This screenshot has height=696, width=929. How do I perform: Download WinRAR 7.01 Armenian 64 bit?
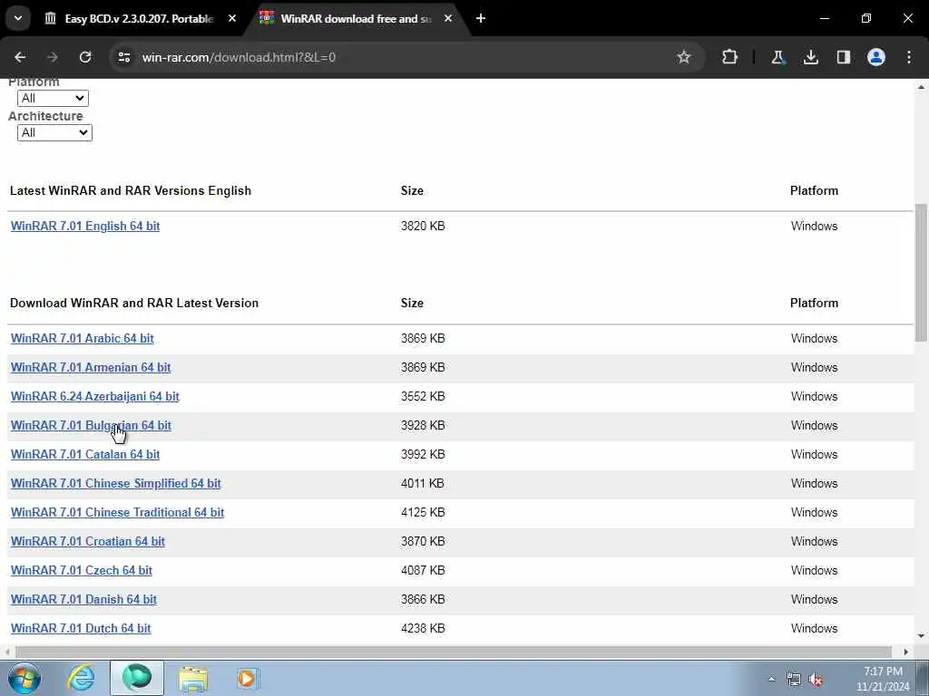91,368
